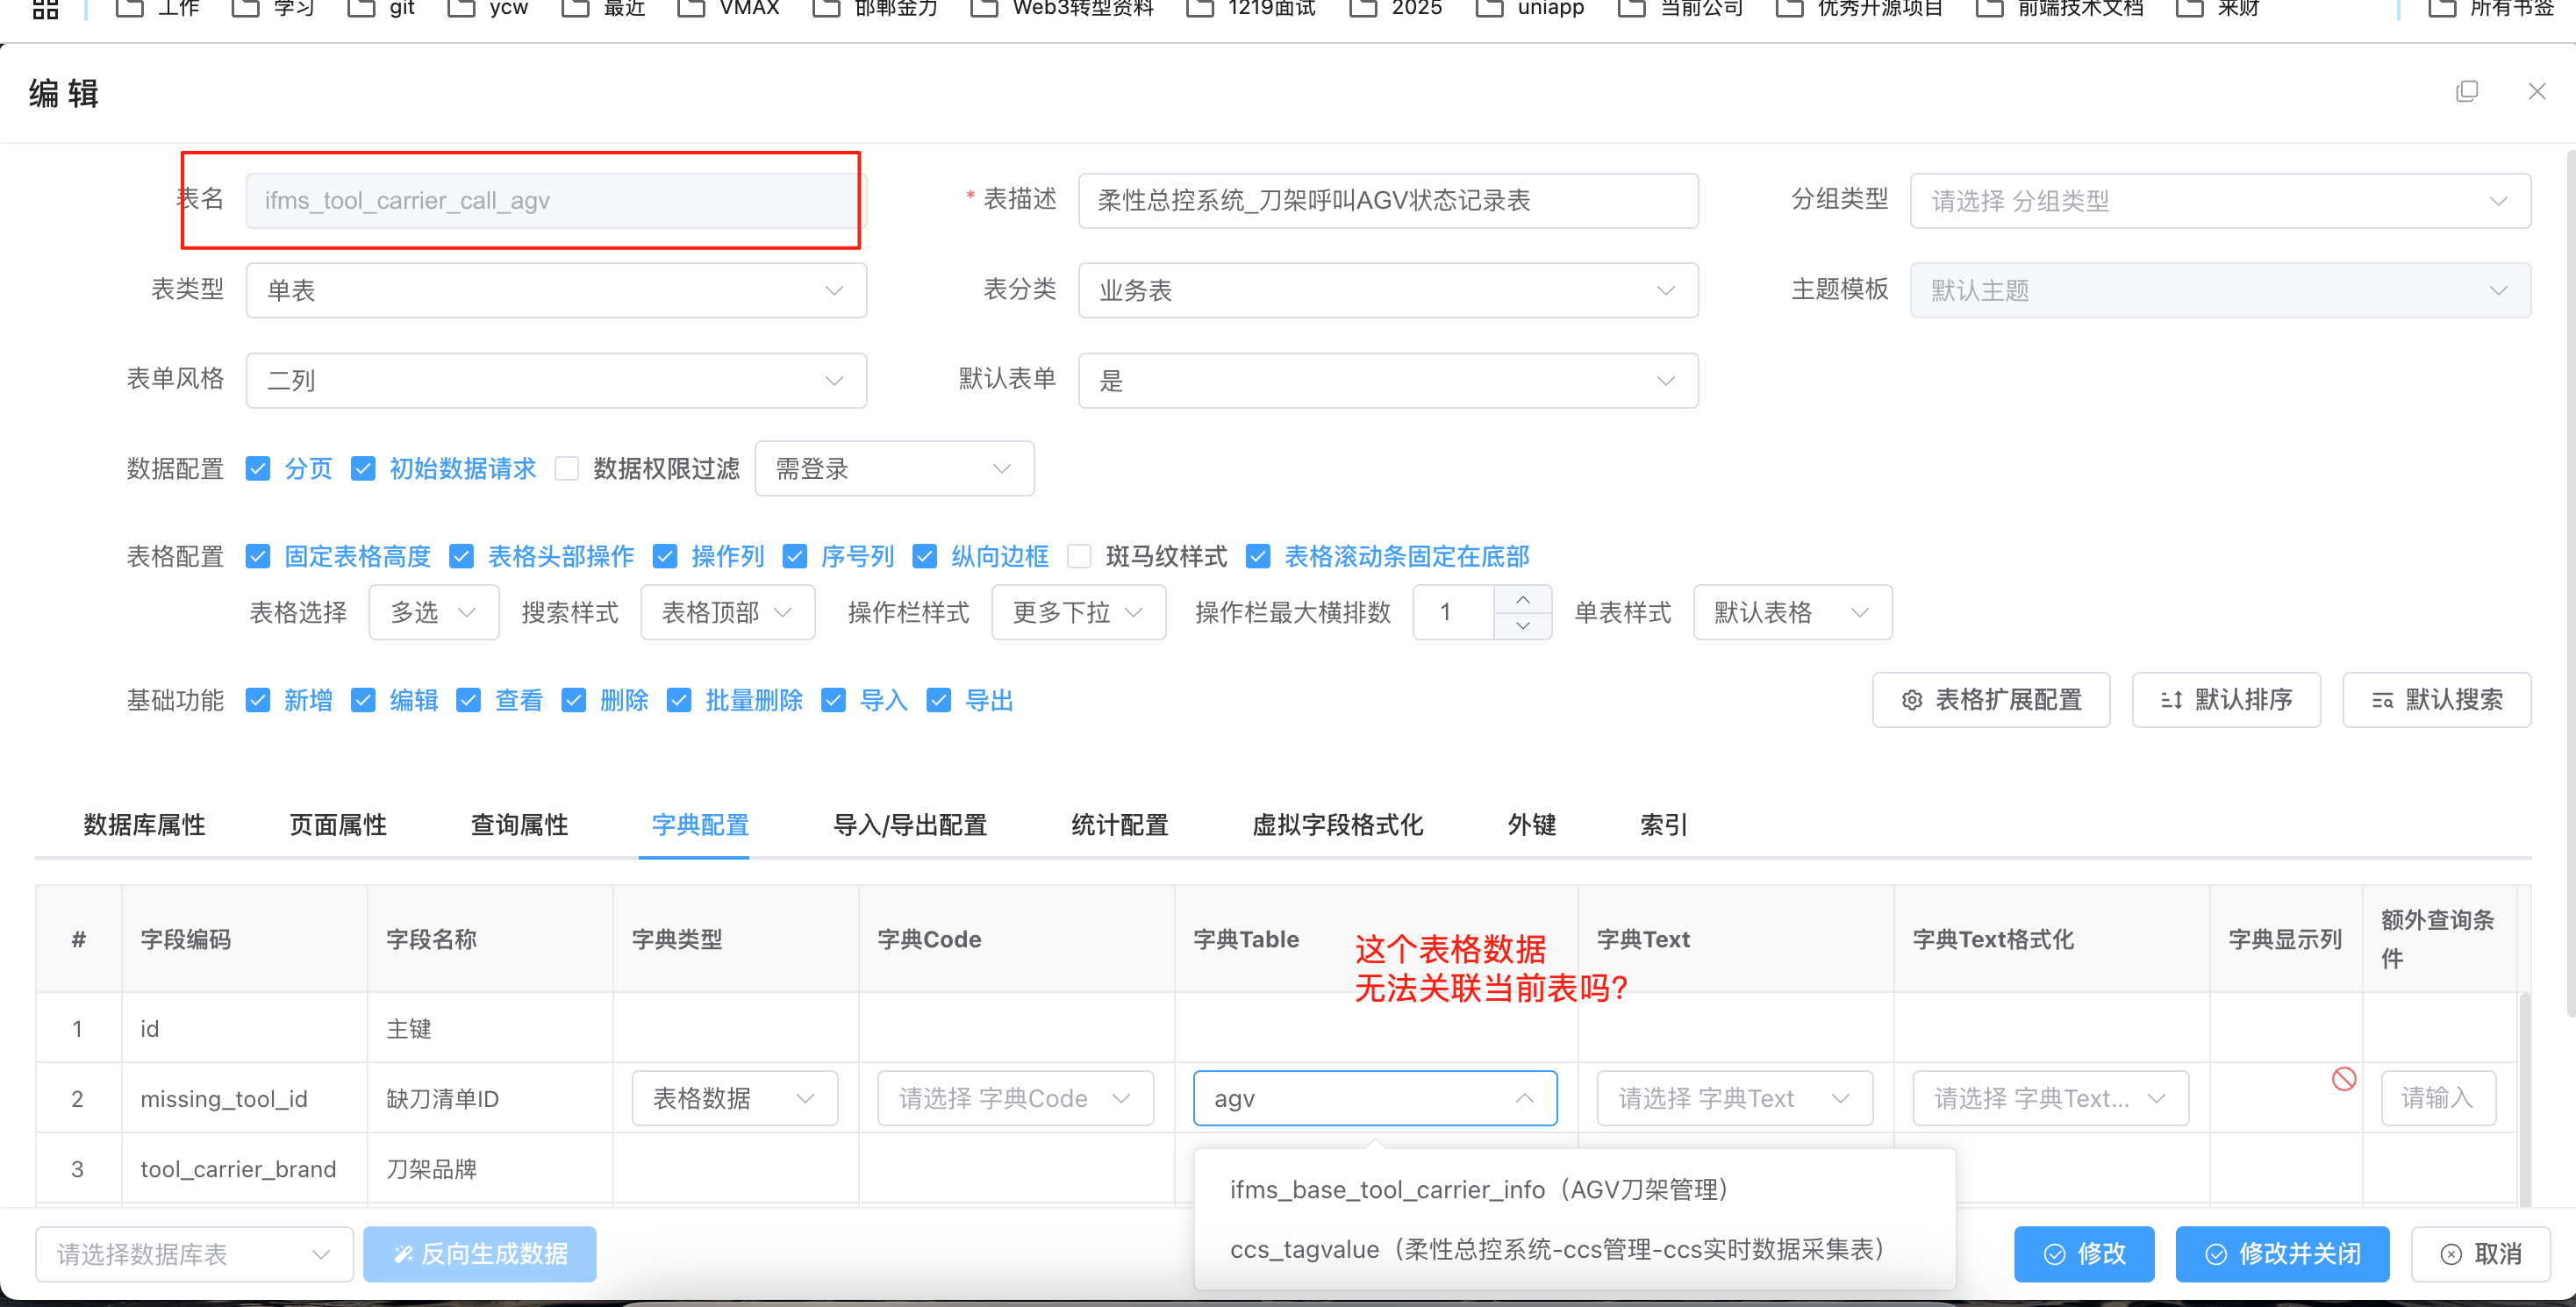Open the apps grid icon in bookmarks bar
2576x1307 pixels.
[45, 8]
